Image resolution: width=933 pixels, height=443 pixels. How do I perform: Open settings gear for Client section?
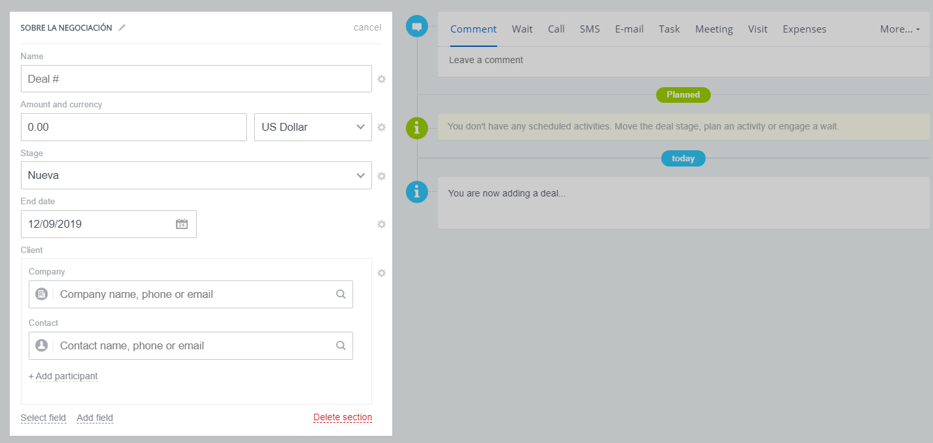382,273
